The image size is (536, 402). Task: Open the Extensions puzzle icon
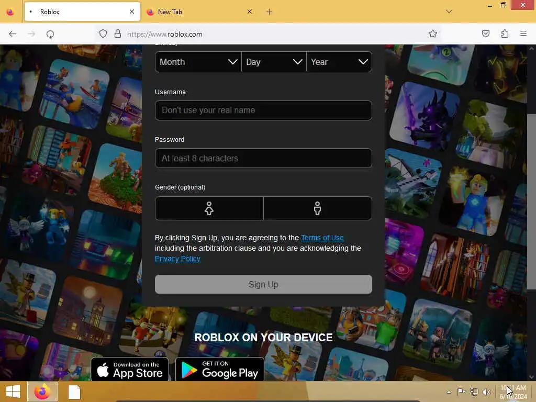point(505,33)
